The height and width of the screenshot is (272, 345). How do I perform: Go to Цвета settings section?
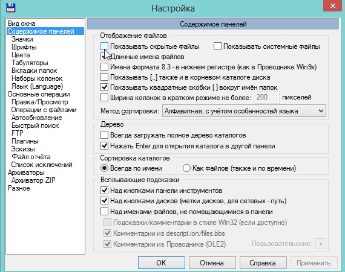click(x=21, y=55)
